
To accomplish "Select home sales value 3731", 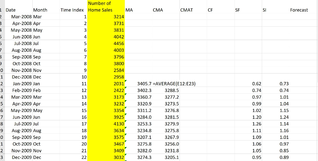I will point(106,23).
